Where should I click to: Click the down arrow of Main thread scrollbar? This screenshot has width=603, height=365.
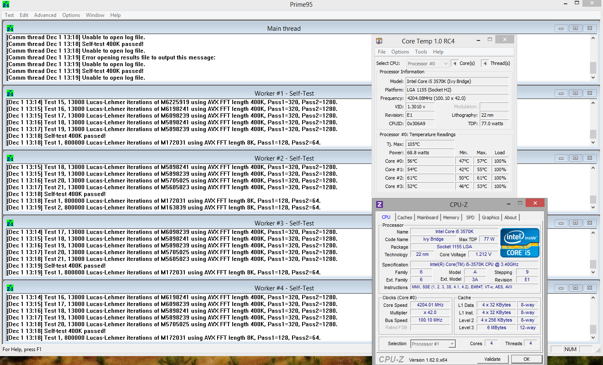point(593,78)
